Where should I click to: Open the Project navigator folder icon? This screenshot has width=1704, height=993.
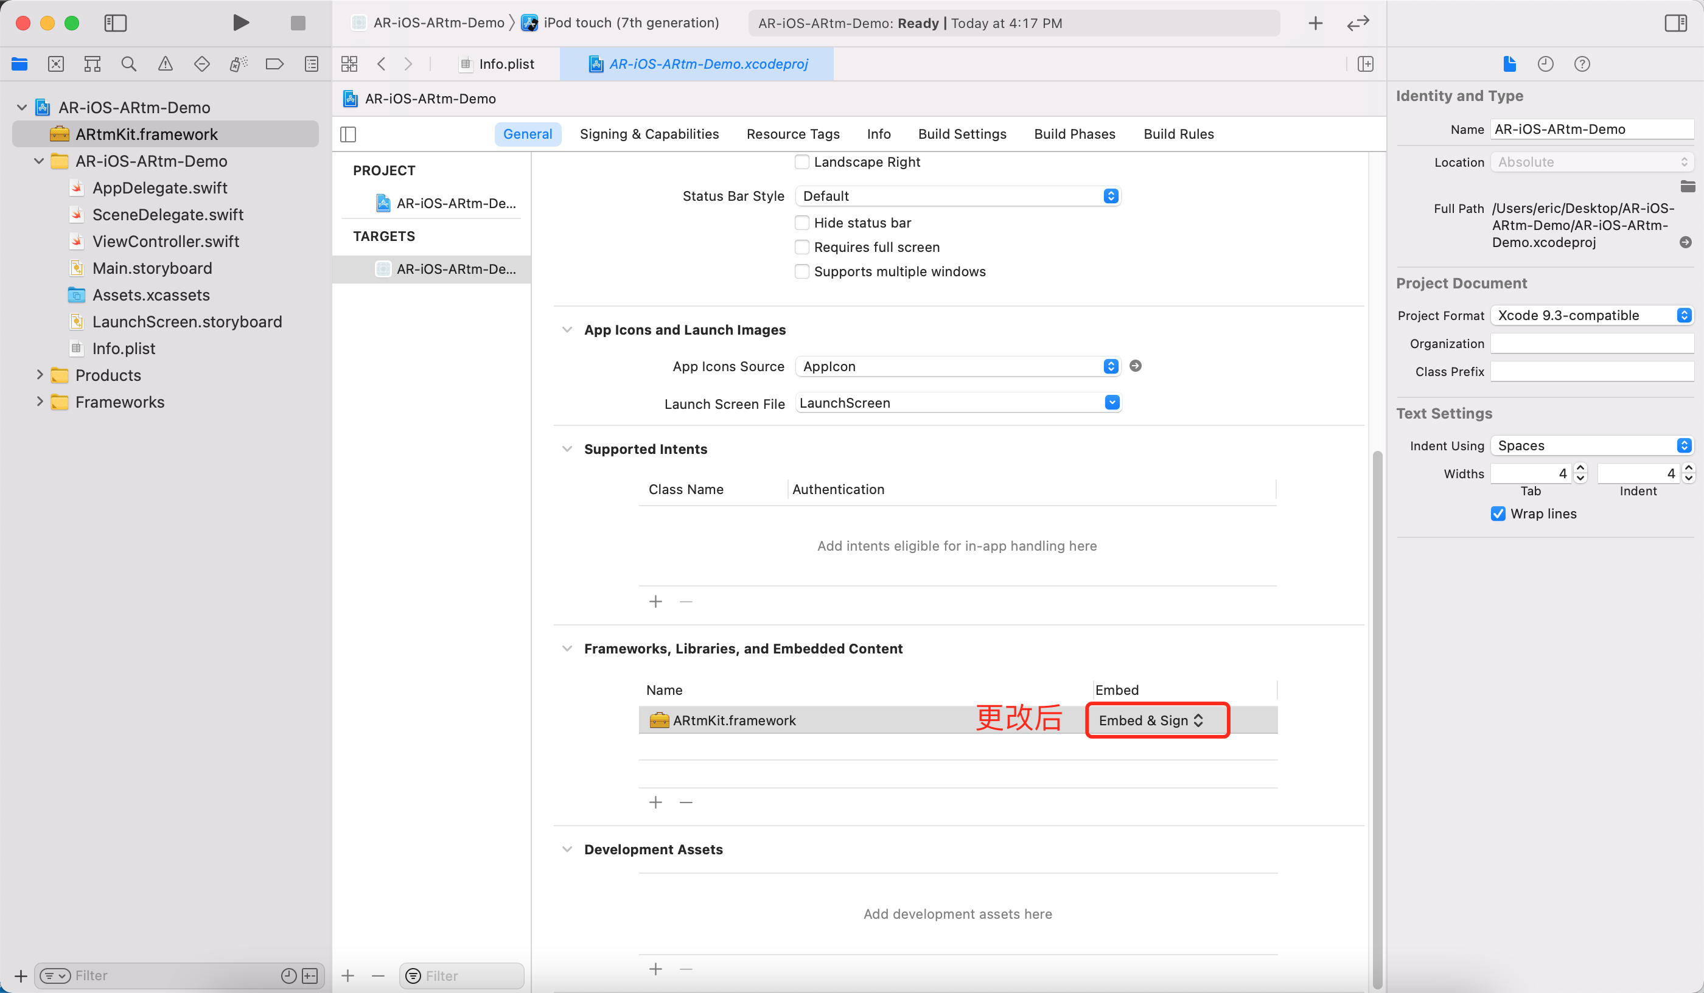[x=19, y=64]
